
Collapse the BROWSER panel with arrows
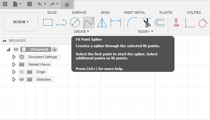4,41
